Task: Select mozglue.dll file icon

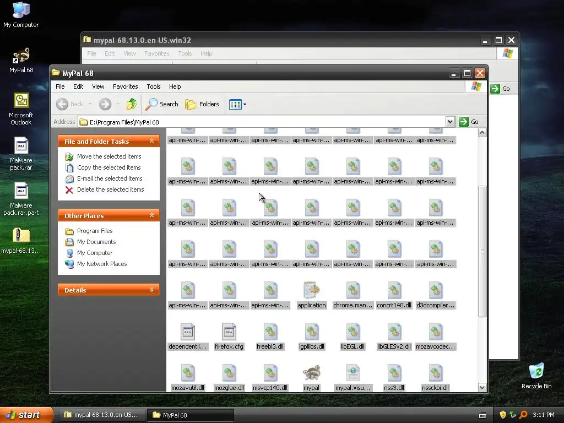Action: [229, 373]
